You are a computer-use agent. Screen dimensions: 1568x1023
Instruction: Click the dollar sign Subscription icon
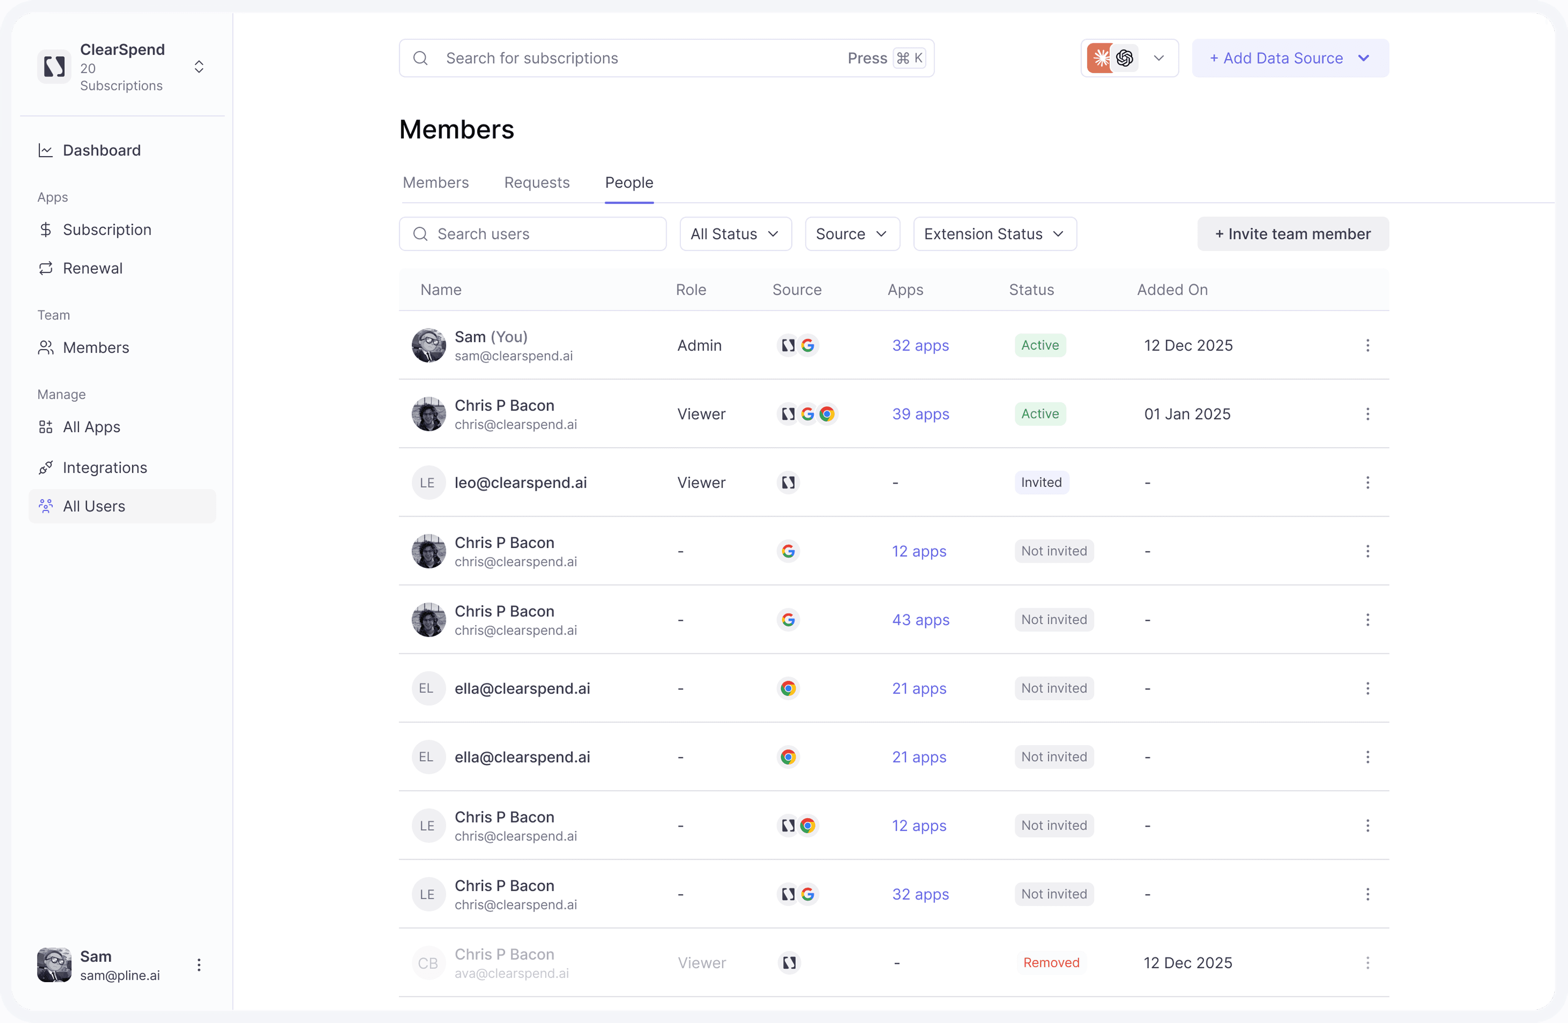pyautogui.click(x=45, y=230)
